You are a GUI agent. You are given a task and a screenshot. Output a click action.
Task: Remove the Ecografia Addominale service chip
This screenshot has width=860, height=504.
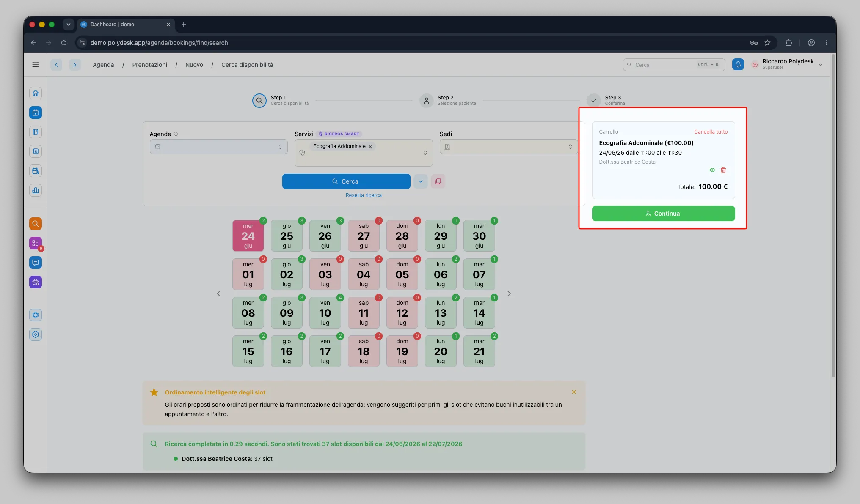pyautogui.click(x=370, y=146)
